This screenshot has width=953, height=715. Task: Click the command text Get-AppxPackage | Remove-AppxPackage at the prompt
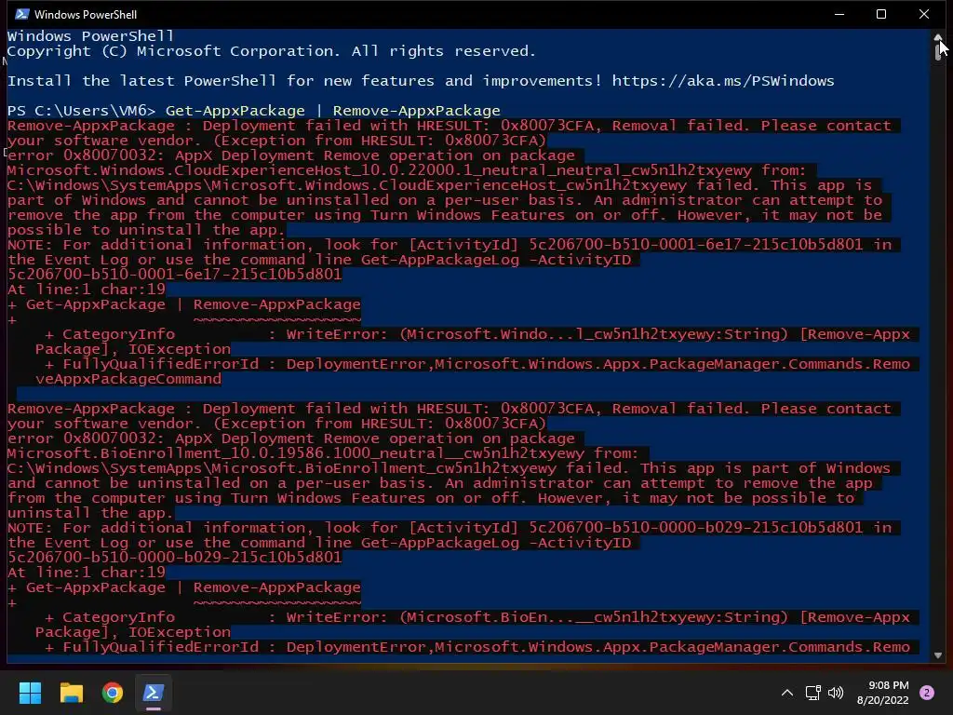(332, 111)
